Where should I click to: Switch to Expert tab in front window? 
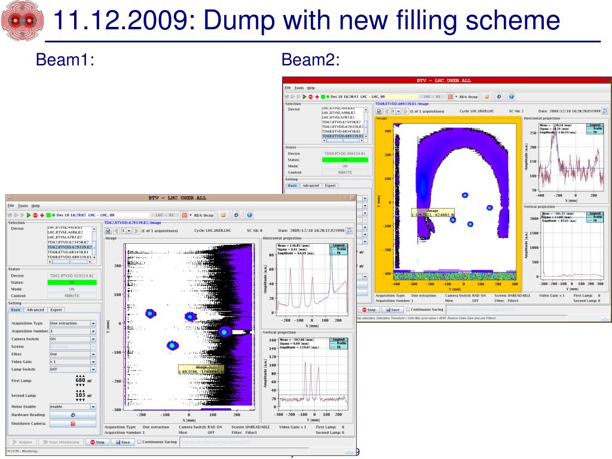point(56,310)
